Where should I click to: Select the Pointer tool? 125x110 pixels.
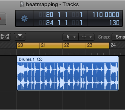tap(68, 37)
